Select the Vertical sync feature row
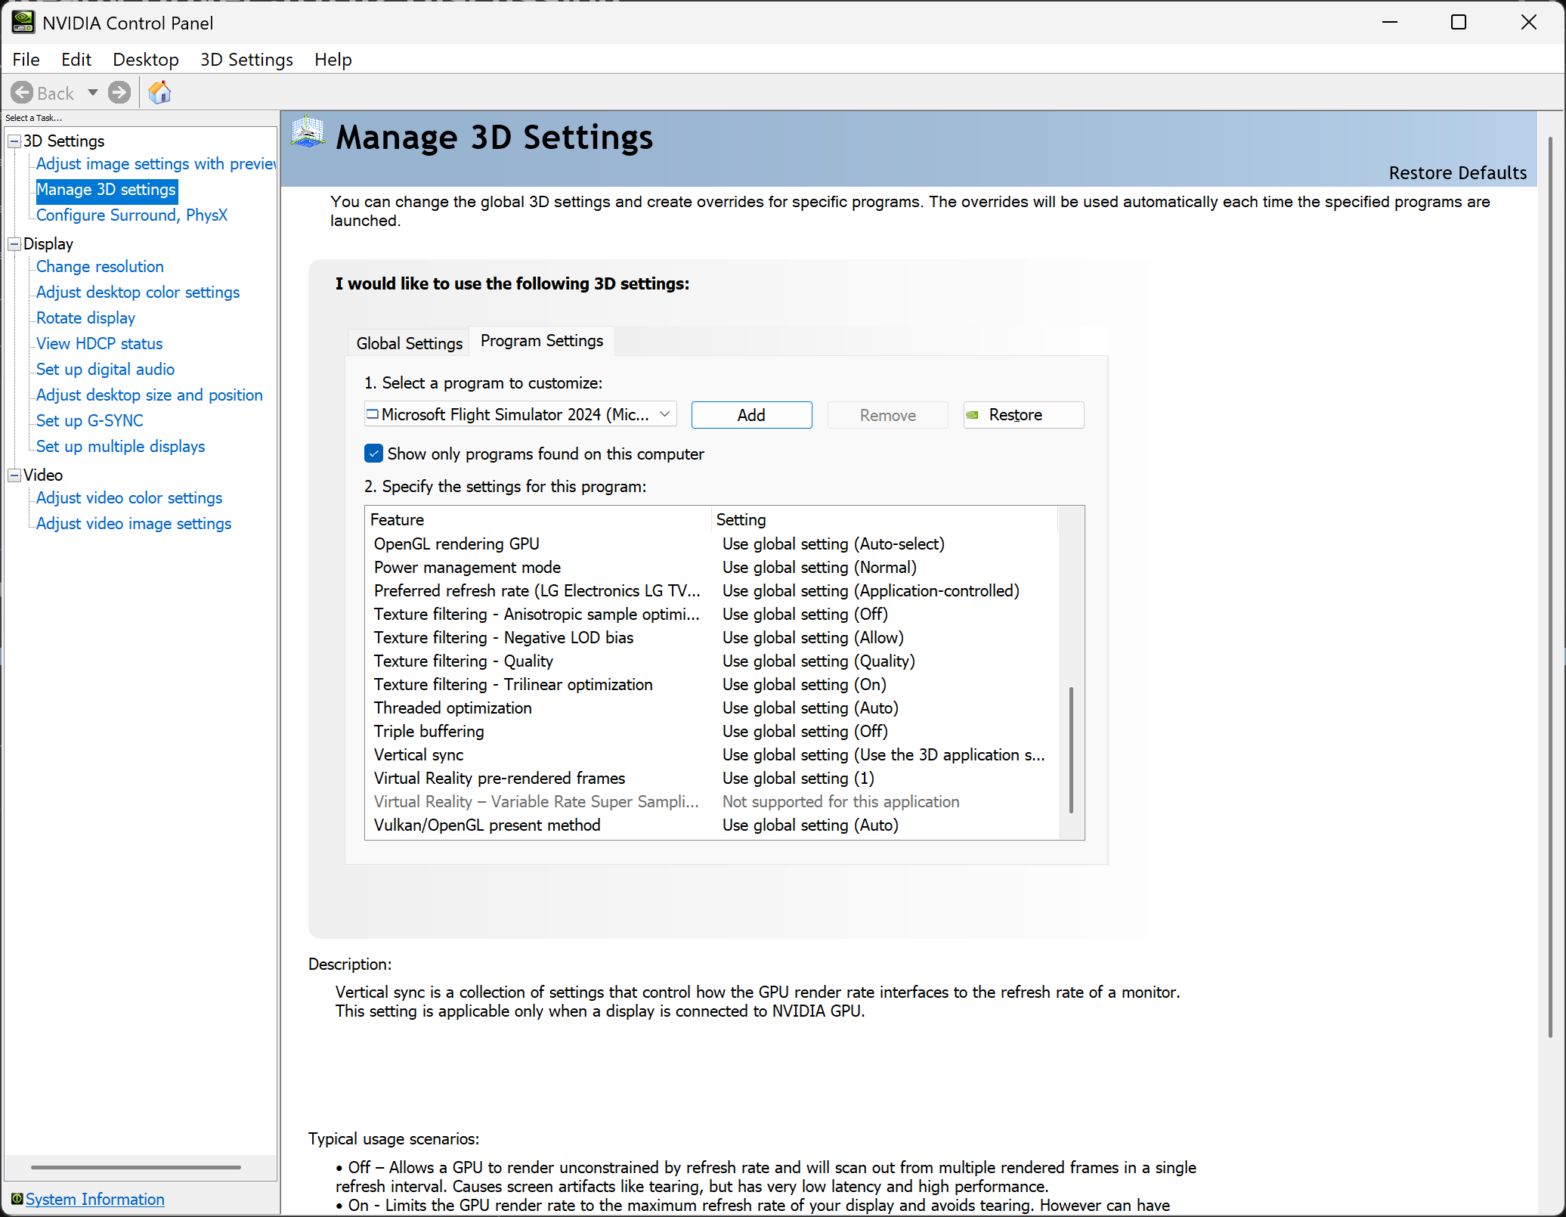The width and height of the screenshot is (1566, 1217). coord(711,755)
